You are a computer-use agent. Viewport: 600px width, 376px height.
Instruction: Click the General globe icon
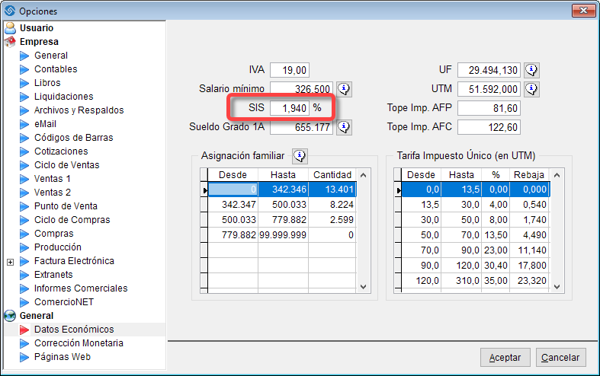[x=11, y=316]
